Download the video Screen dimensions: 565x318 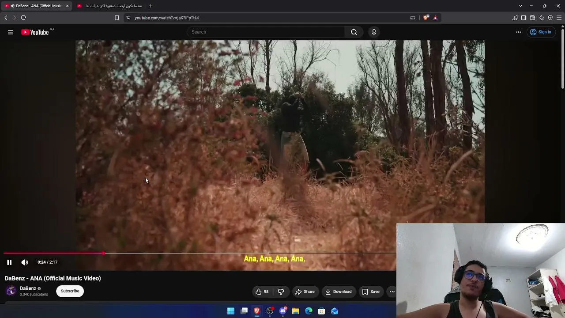[x=339, y=291]
